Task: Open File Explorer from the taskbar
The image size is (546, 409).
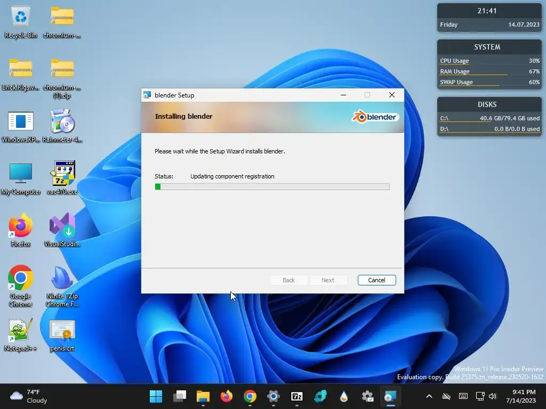Action: pos(203,396)
